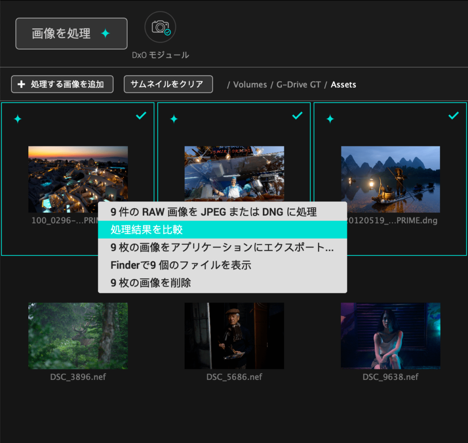Choose Finderで9 個のファイルを表示
This screenshot has width=468, height=443.
pos(223,265)
